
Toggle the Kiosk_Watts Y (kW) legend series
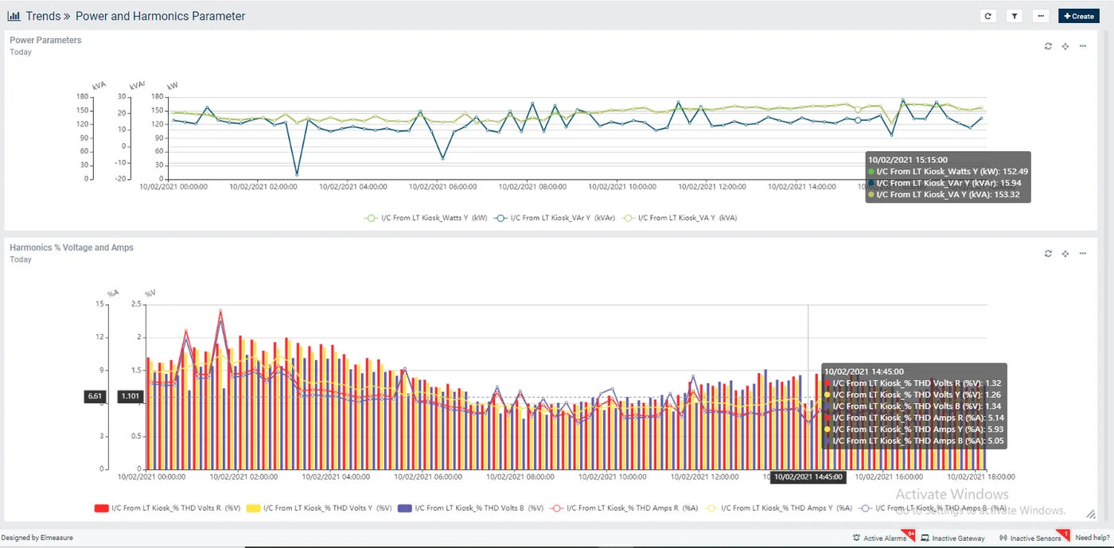426,217
